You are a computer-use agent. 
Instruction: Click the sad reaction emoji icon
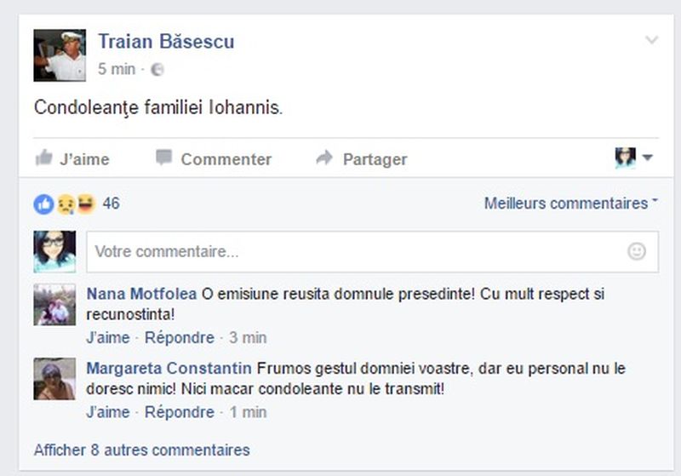(65, 204)
